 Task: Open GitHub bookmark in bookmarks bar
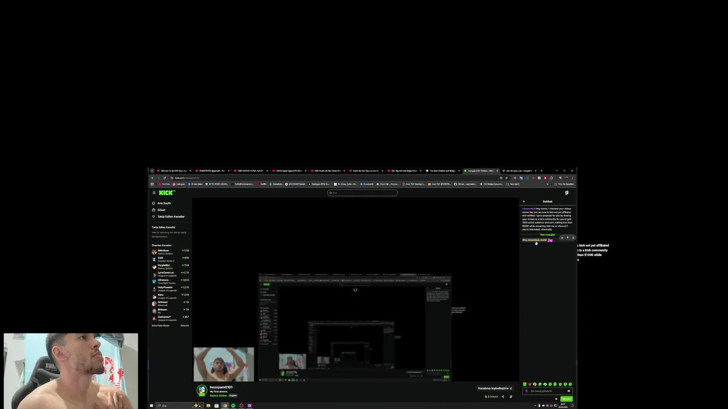click(x=465, y=184)
